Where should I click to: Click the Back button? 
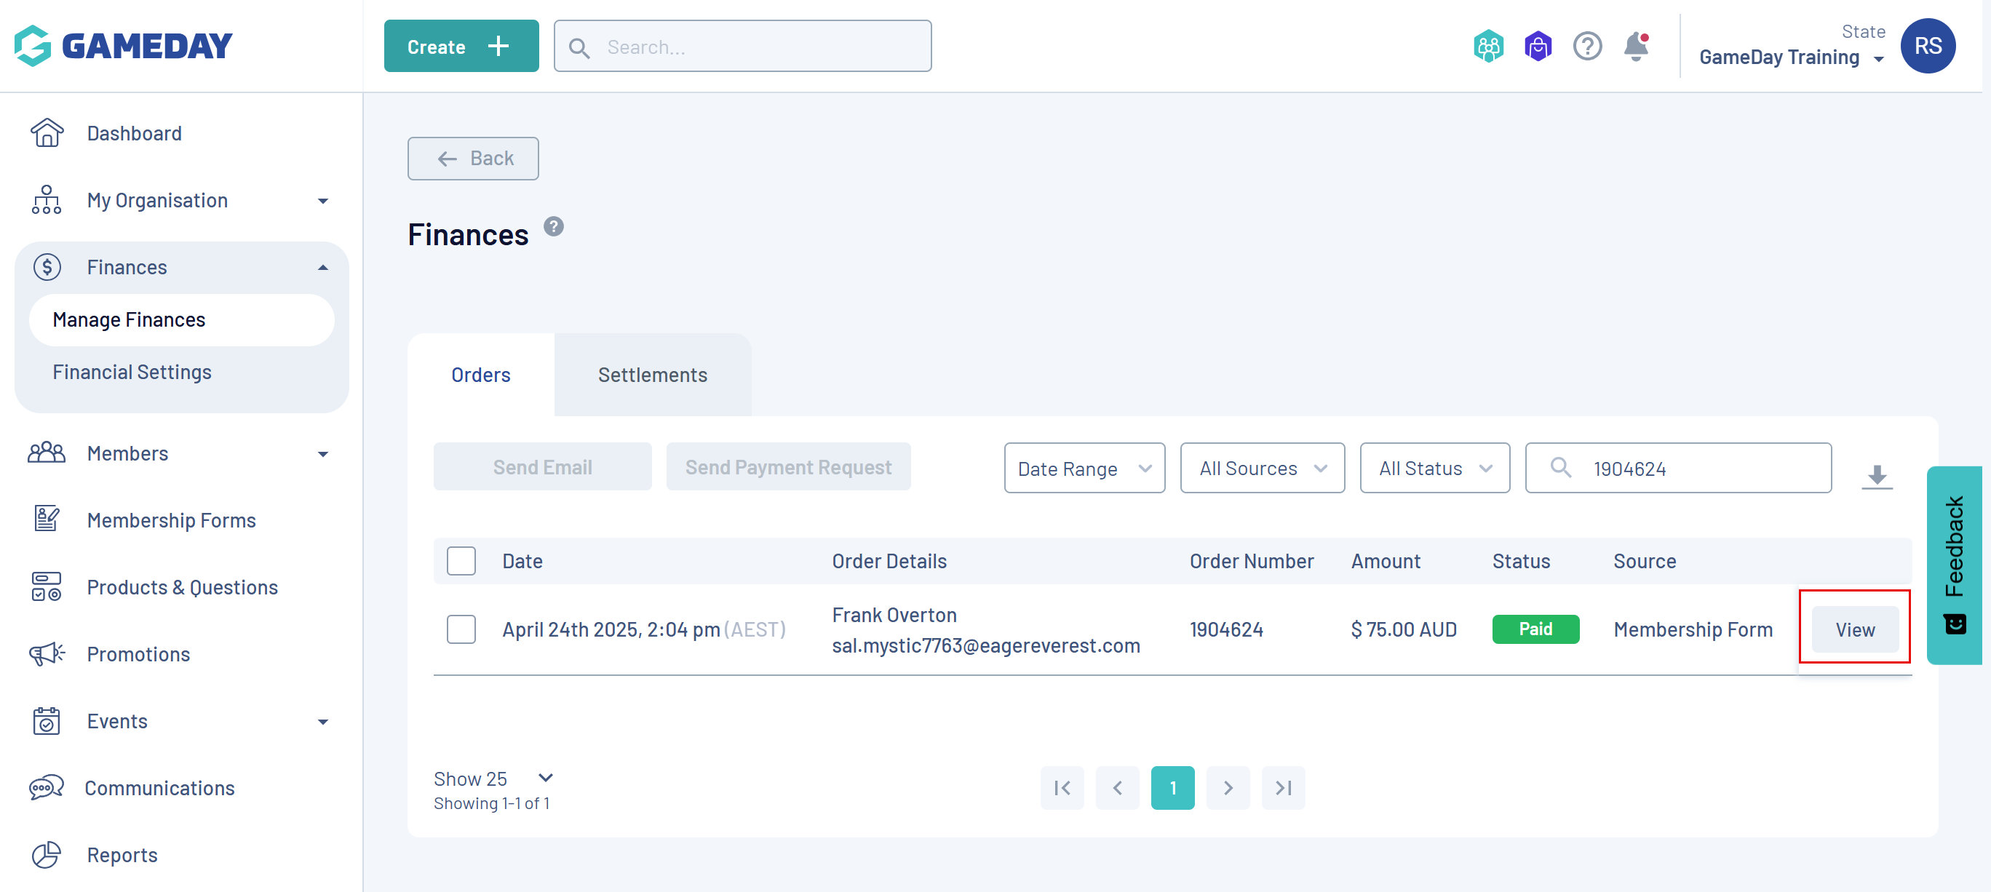[473, 159]
